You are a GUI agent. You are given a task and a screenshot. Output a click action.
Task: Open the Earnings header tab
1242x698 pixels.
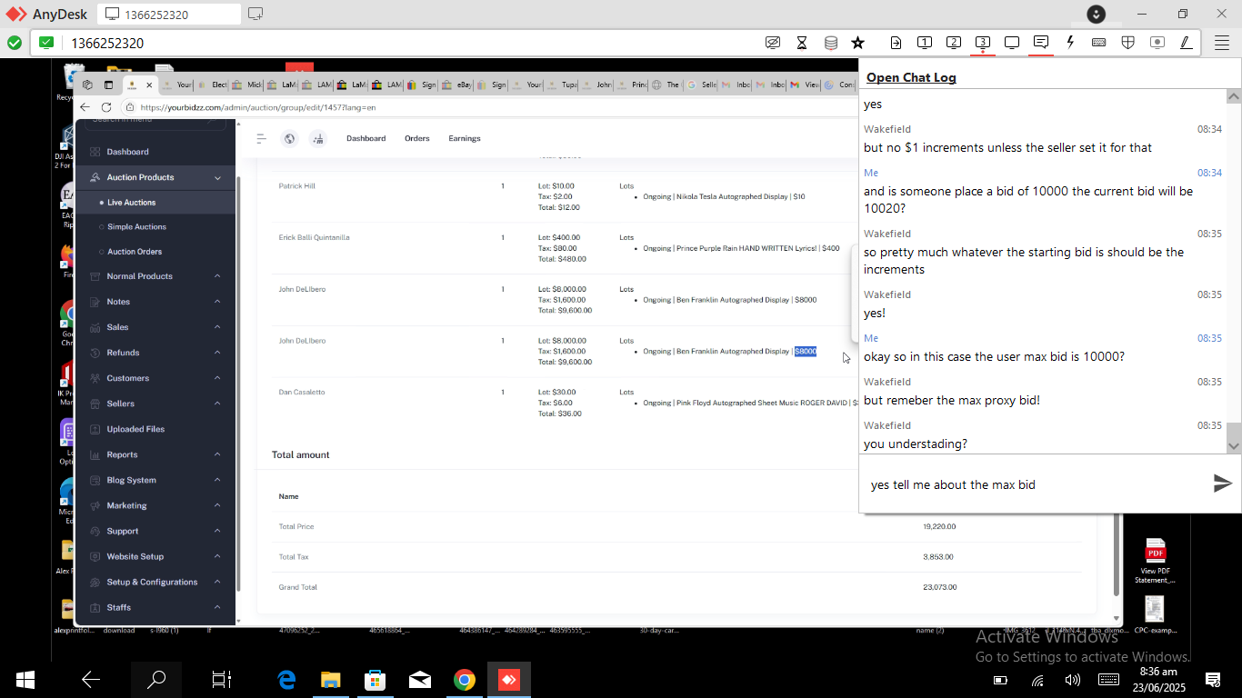[x=465, y=138]
